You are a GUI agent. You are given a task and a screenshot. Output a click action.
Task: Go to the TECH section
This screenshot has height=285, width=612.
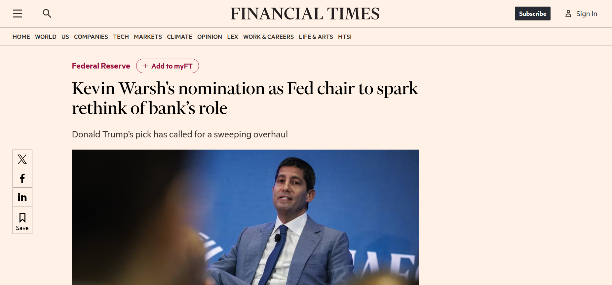tap(121, 37)
